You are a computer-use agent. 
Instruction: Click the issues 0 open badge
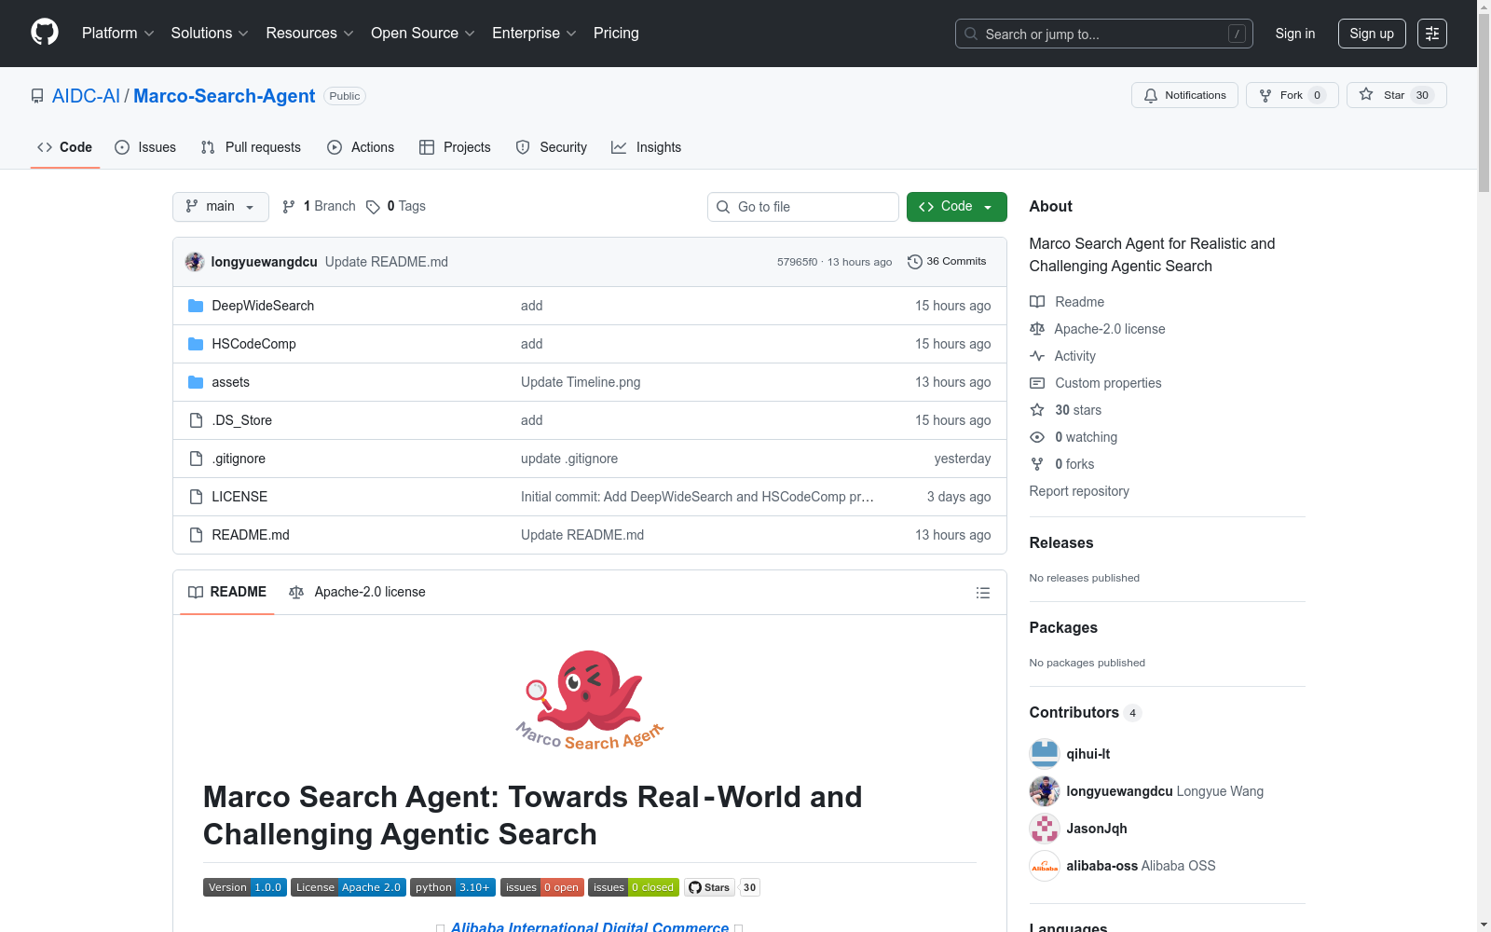[542, 887]
